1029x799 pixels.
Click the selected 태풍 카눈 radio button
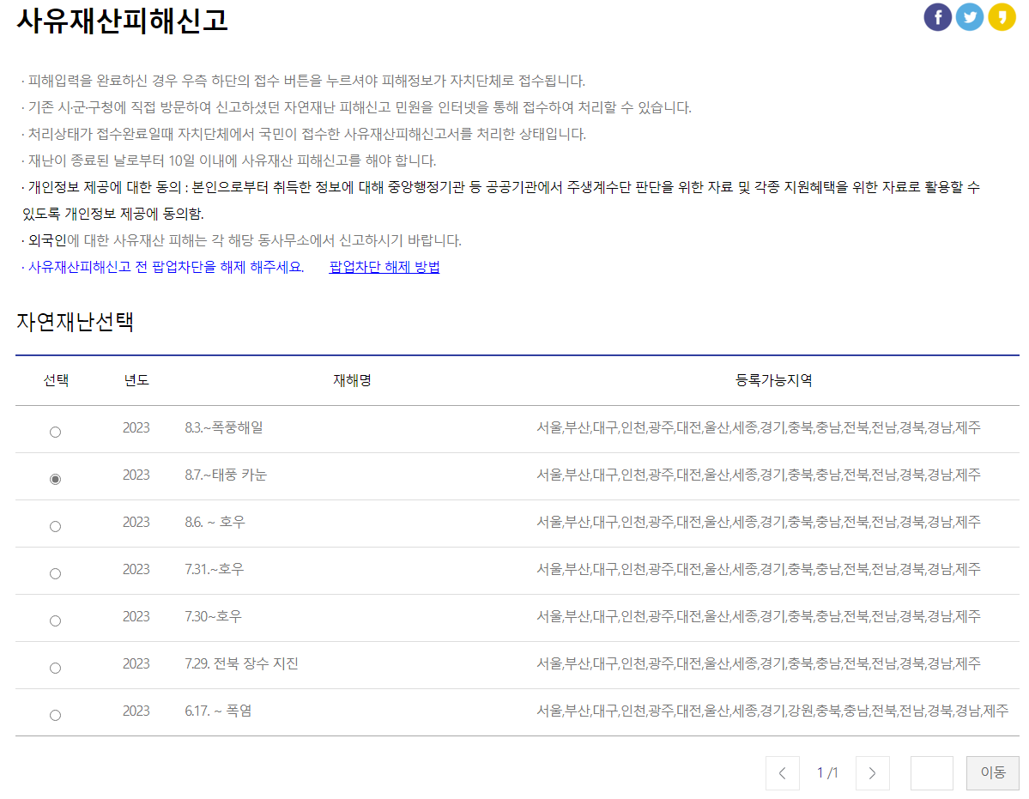[55, 479]
